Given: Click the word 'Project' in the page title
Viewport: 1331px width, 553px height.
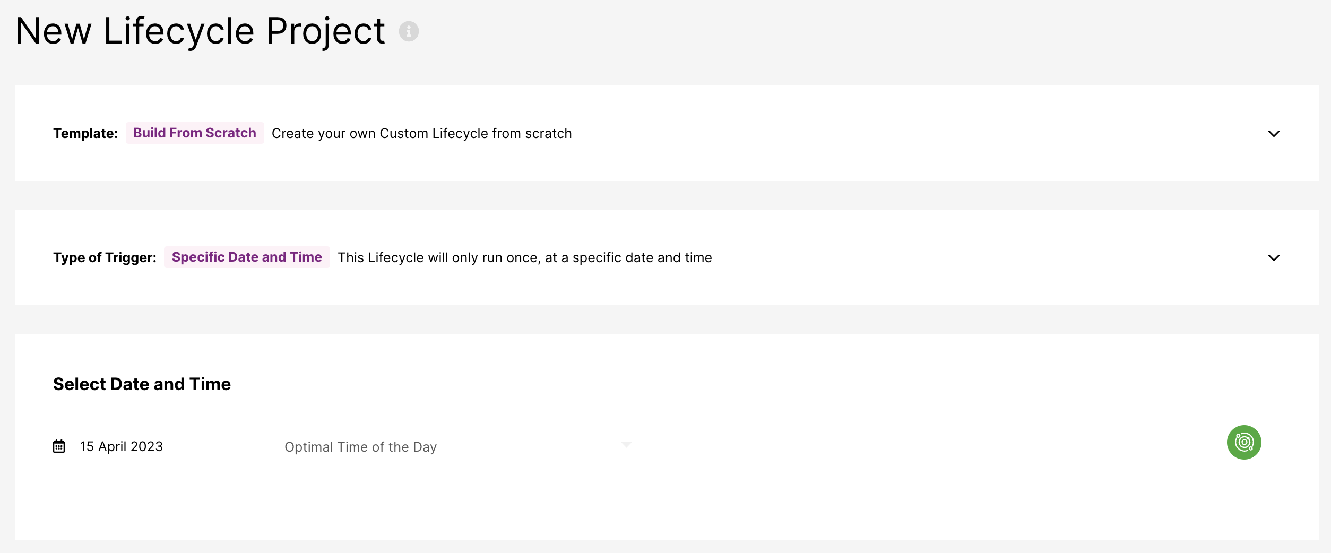Looking at the screenshot, I should click(x=325, y=31).
